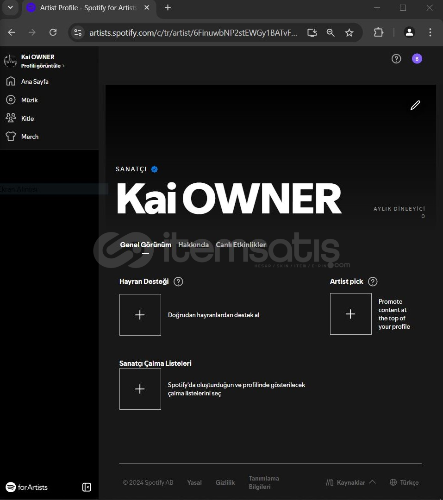Switch to the Canlı Etkinlikler tab
The image size is (443, 500).
tap(241, 245)
